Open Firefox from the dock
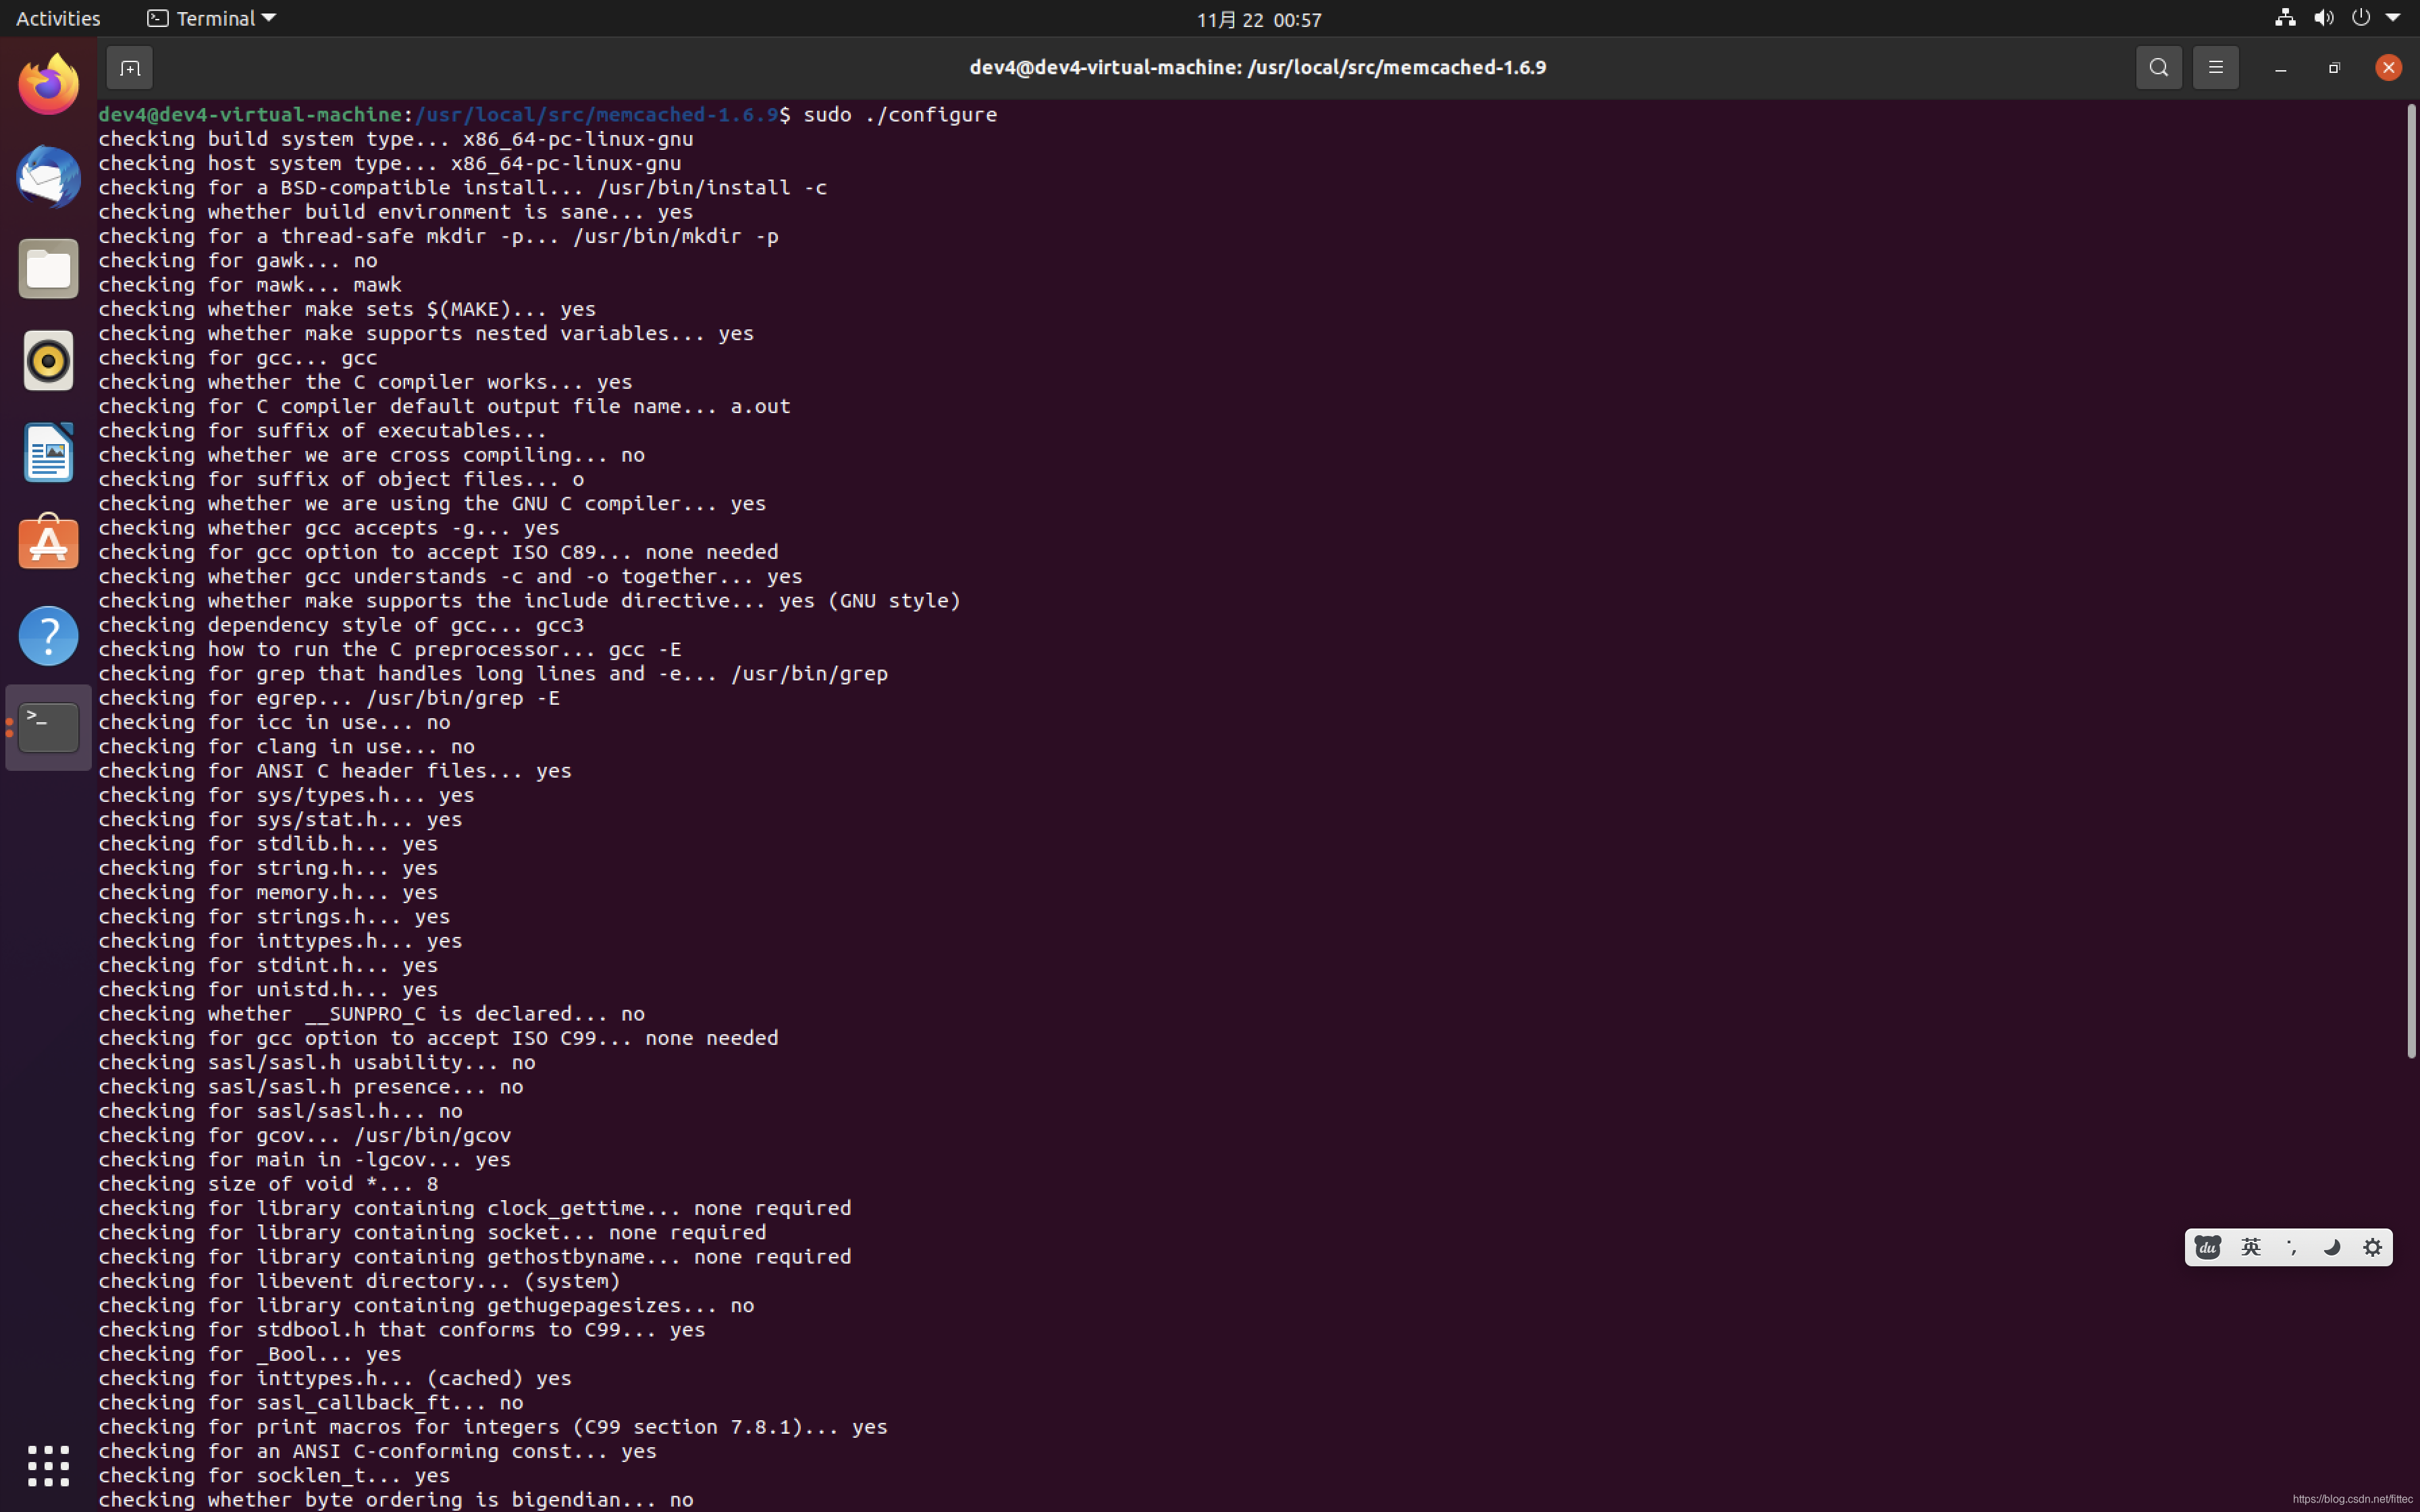2420x1512 pixels. click(48, 84)
